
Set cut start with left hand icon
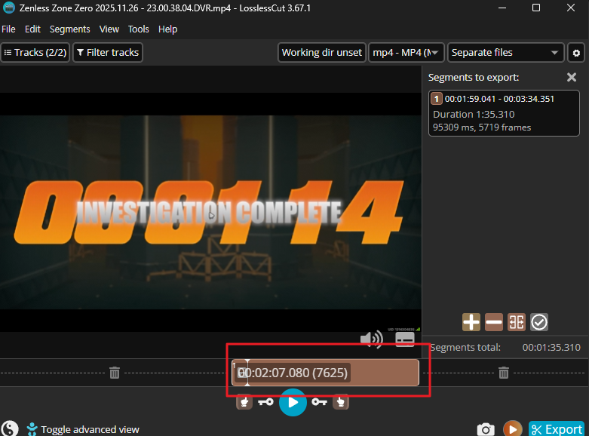(x=244, y=402)
